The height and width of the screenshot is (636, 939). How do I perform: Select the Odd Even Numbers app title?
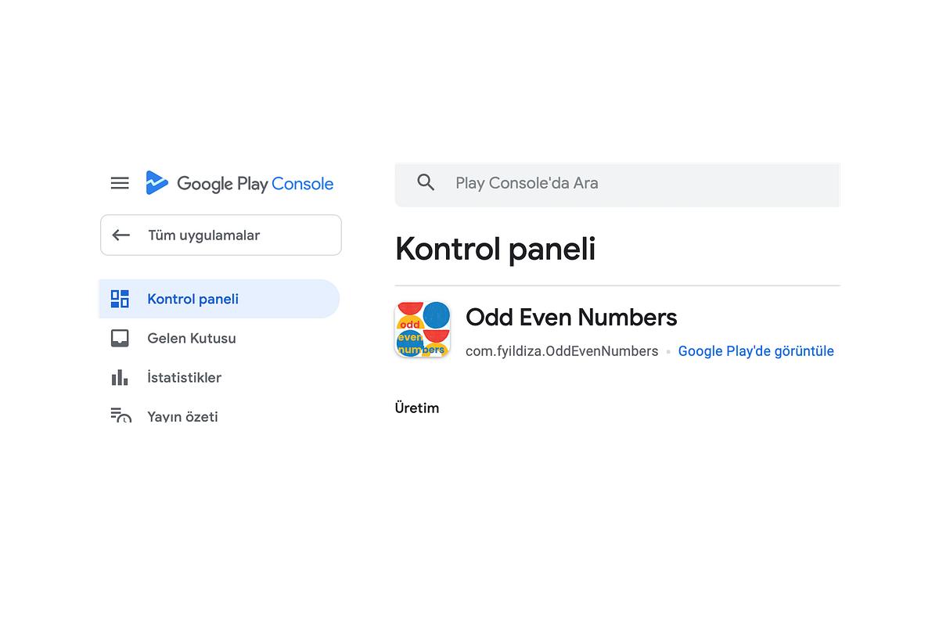(570, 317)
